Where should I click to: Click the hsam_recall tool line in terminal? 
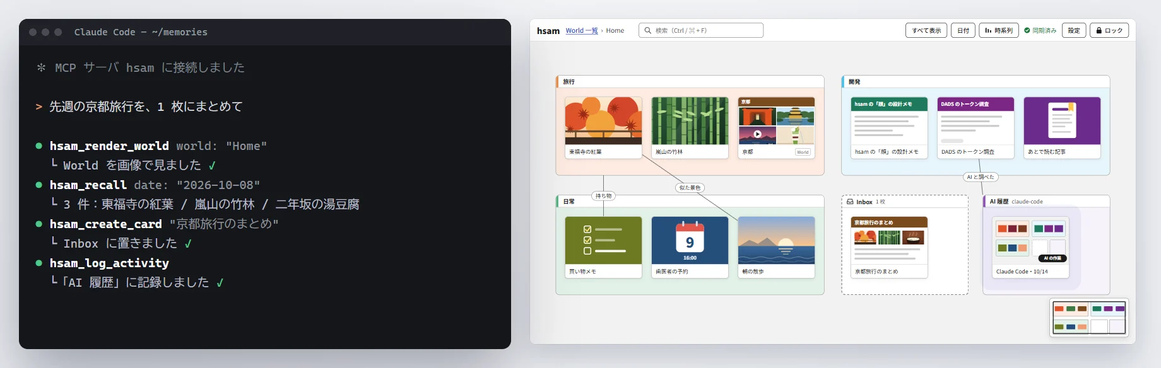[x=148, y=185]
